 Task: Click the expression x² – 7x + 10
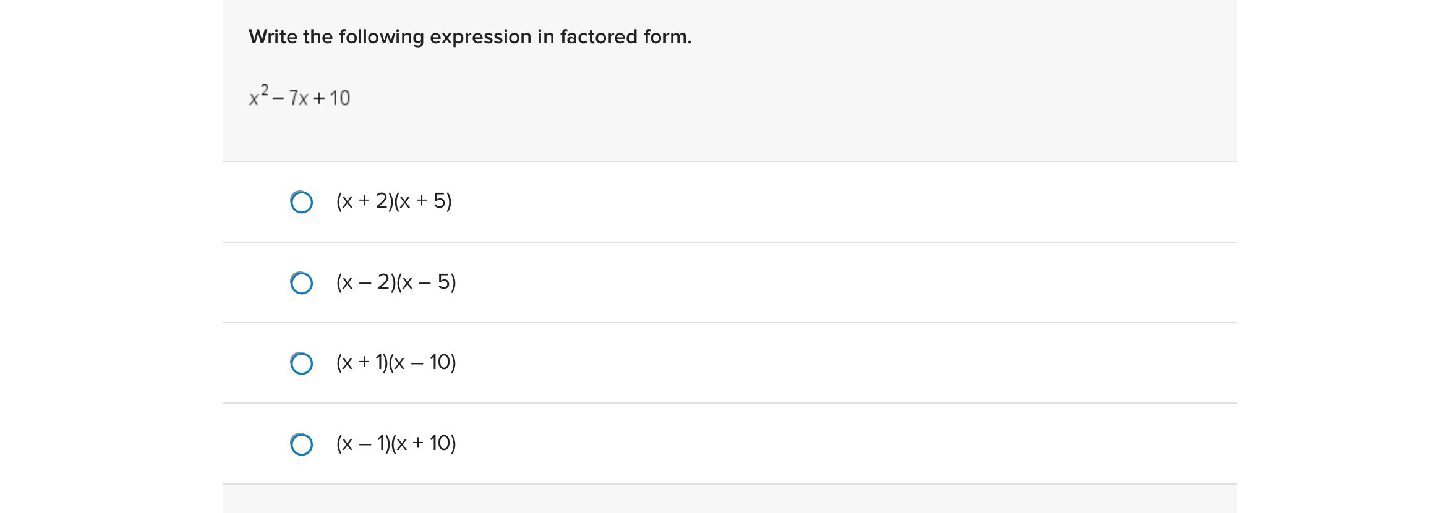[299, 97]
